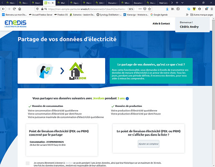The width and height of the screenshot is (215, 167).
Task: Click the Ajouter un compteur button
Action: click(149, 144)
